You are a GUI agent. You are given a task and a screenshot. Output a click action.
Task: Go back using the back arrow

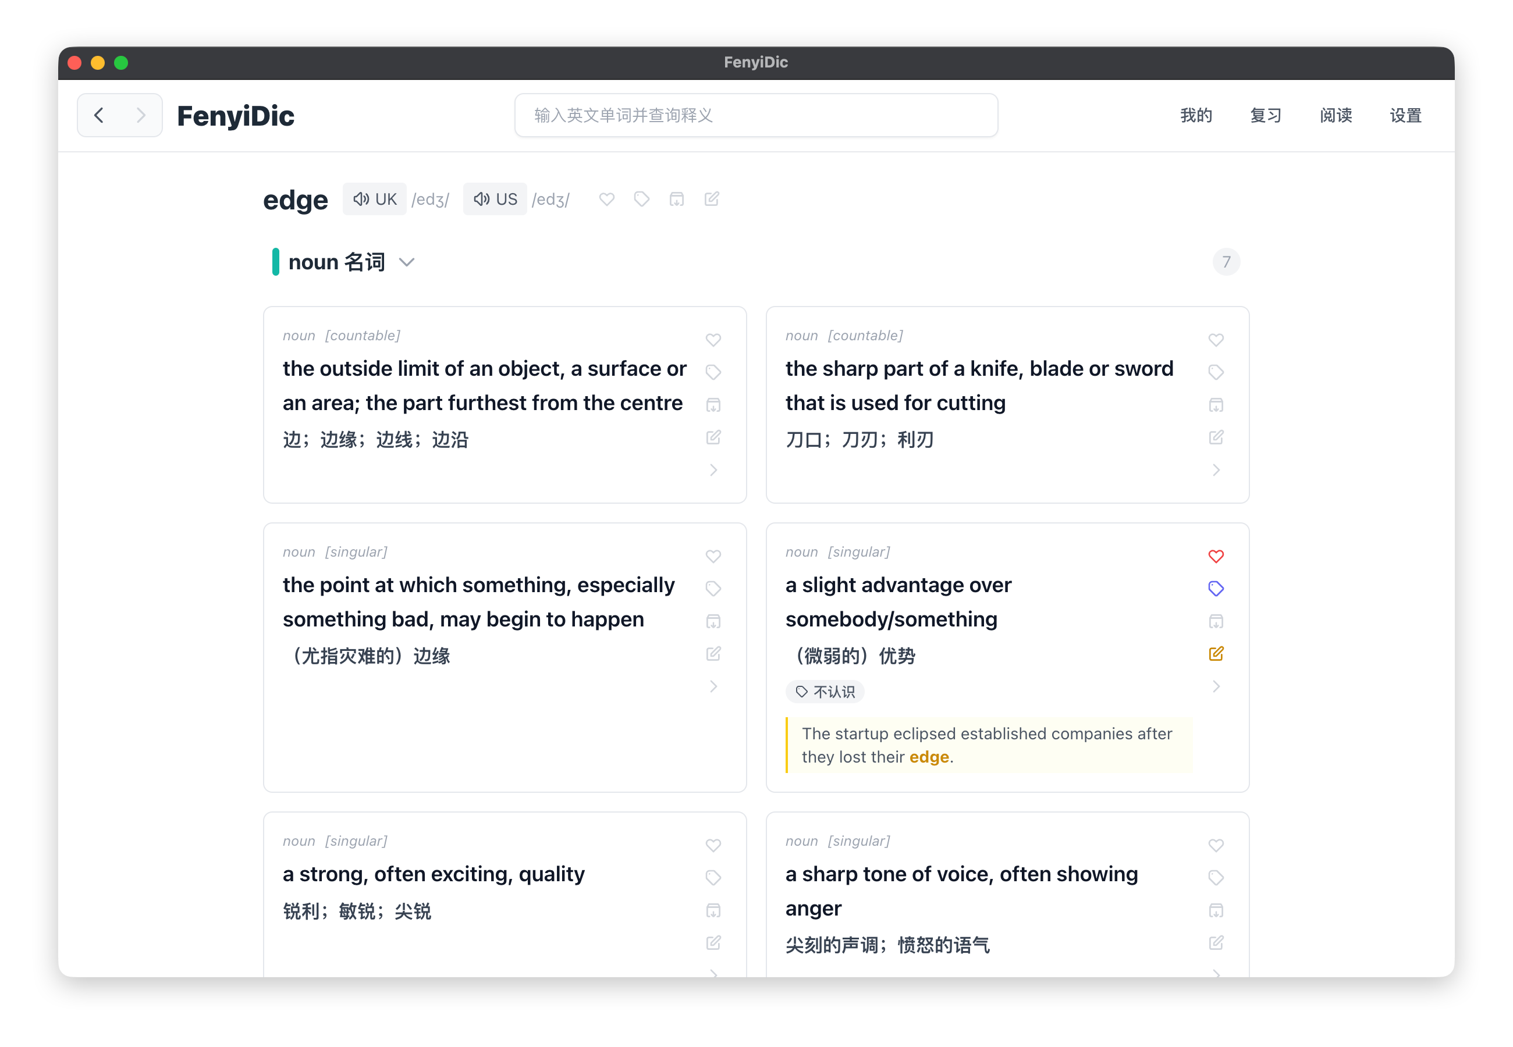[x=99, y=115]
